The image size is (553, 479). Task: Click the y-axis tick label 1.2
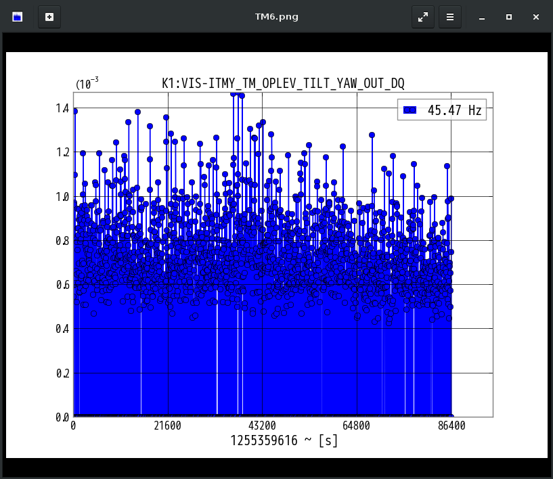pyautogui.click(x=62, y=152)
